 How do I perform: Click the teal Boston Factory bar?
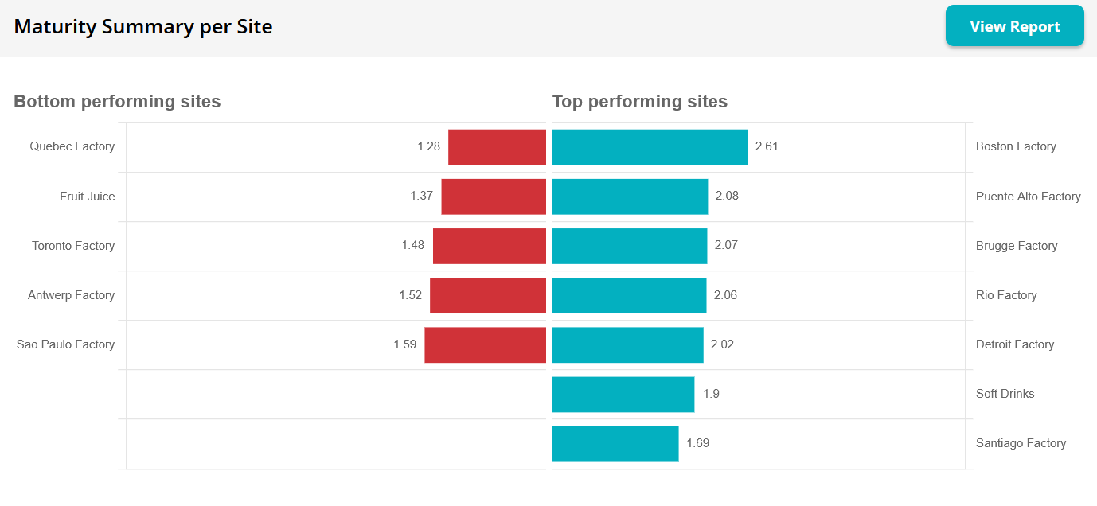pyautogui.click(x=650, y=147)
